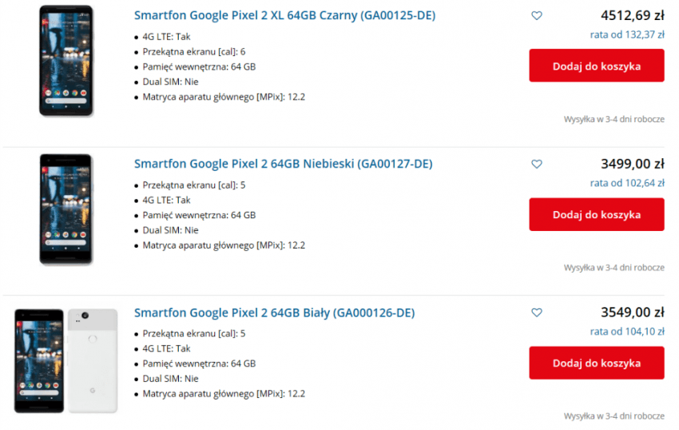View installment plan rata od 104,10 zł
Viewport: 679px width, 430px height.
tap(627, 332)
